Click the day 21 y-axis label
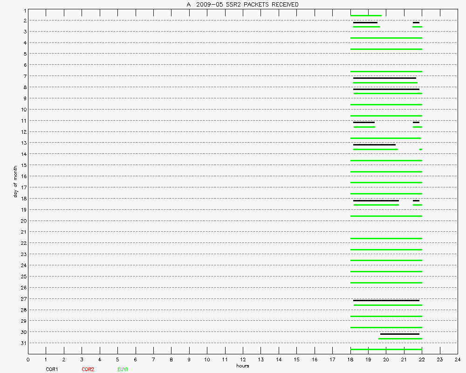 coord(23,232)
